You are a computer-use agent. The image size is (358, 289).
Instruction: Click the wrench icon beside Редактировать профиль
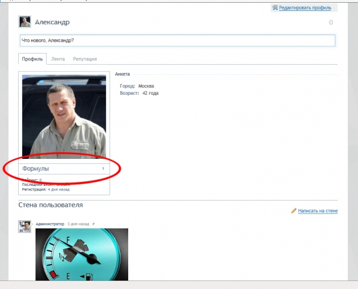[275, 7]
